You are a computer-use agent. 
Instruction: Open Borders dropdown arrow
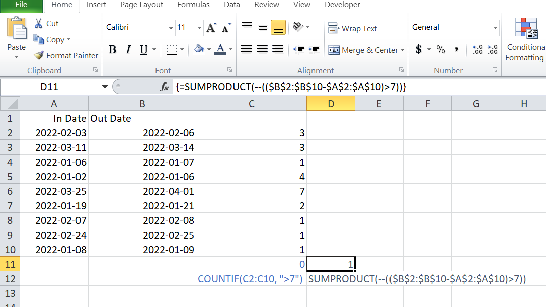182,50
